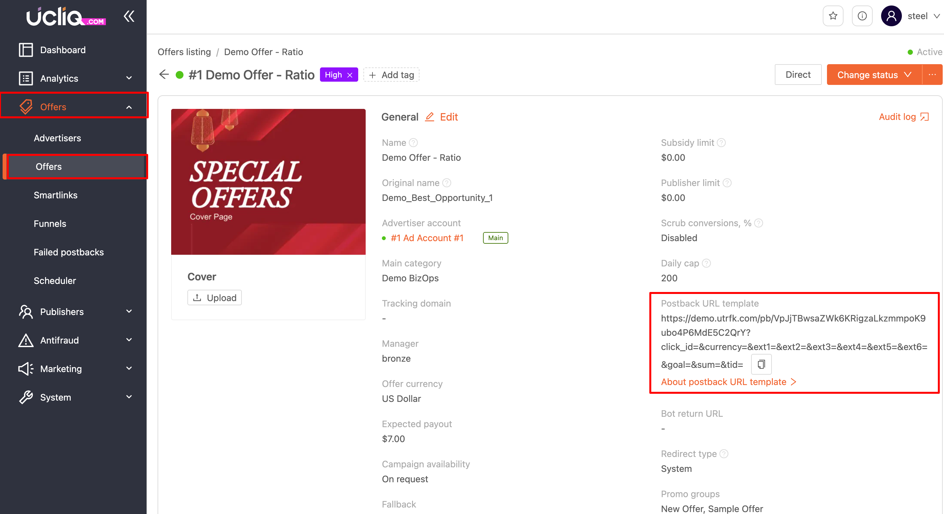Click the Upload cover button
The image size is (944, 514).
point(214,298)
